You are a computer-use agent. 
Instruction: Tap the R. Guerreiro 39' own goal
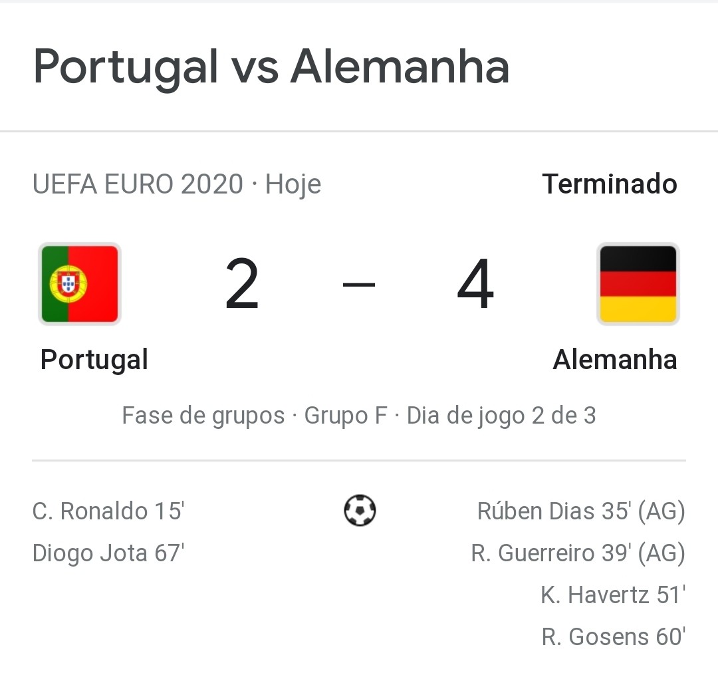click(x=578, y=553)
